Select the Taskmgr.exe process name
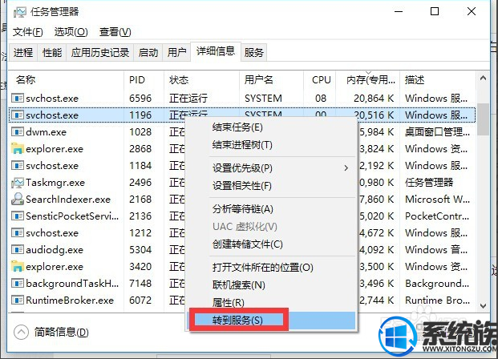498x359 pixels. click(55, 183)
